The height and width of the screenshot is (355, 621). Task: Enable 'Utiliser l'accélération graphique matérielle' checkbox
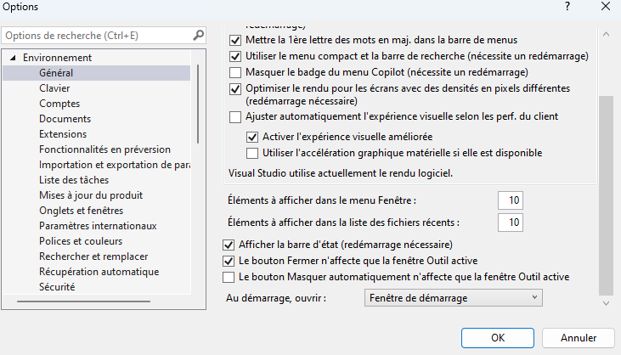click(x=252, y=153)
